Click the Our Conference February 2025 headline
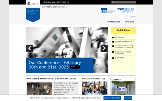 click(x=55, y=65)
